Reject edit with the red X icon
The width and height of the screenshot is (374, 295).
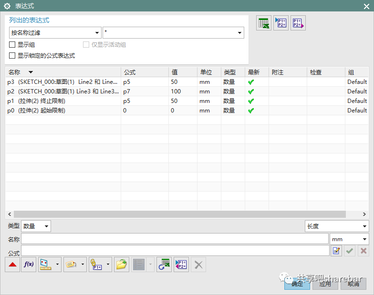tap(364, 251)
